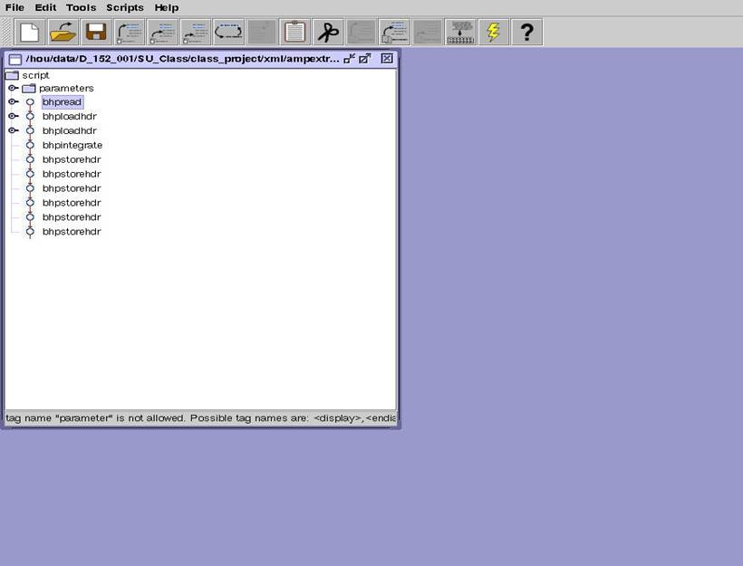
Task: Select the bhpintegrate module
Action: pos(72,146)
